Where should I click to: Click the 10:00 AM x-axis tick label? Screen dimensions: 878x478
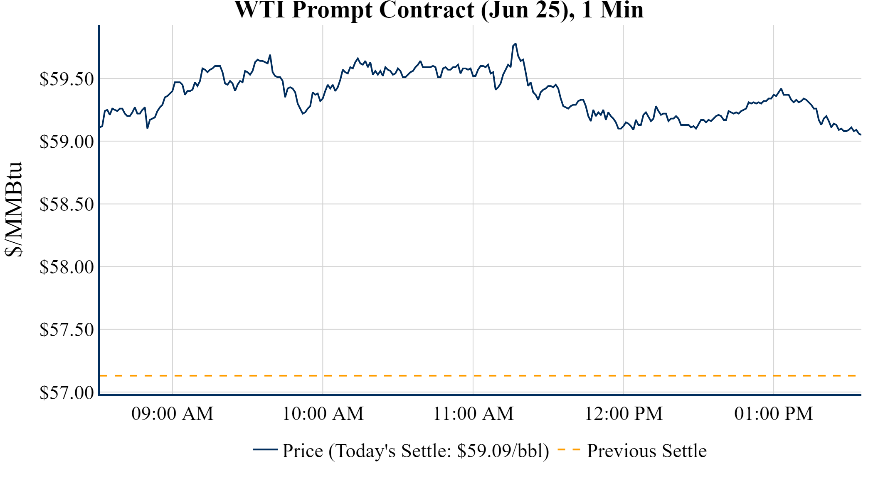point(323,414)
